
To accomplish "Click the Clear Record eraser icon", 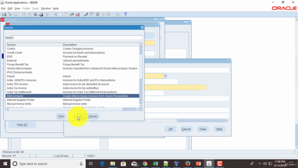I will [x=72, y=14].
